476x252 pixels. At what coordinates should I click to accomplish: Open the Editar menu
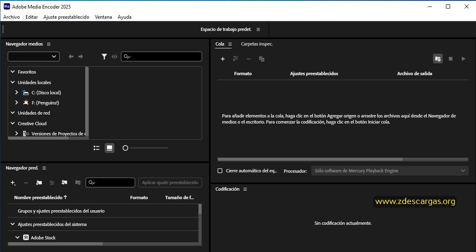coord(32,17)
